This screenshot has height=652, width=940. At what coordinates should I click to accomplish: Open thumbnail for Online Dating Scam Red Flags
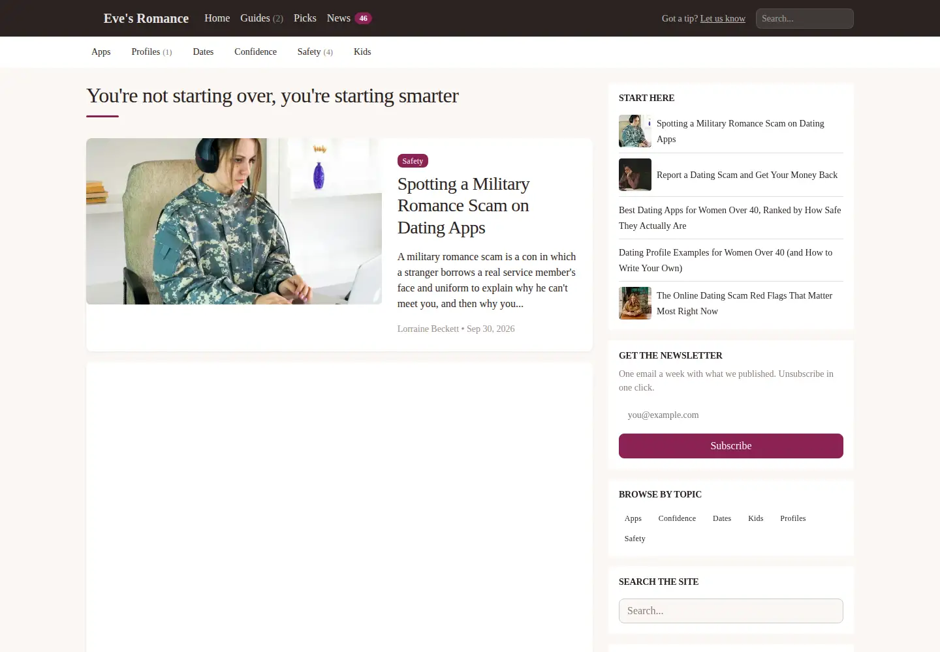coord(635,303)
